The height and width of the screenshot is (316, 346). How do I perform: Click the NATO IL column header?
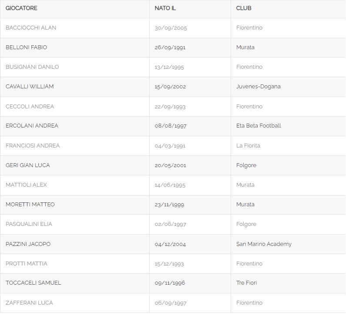(x=165, y=8)
